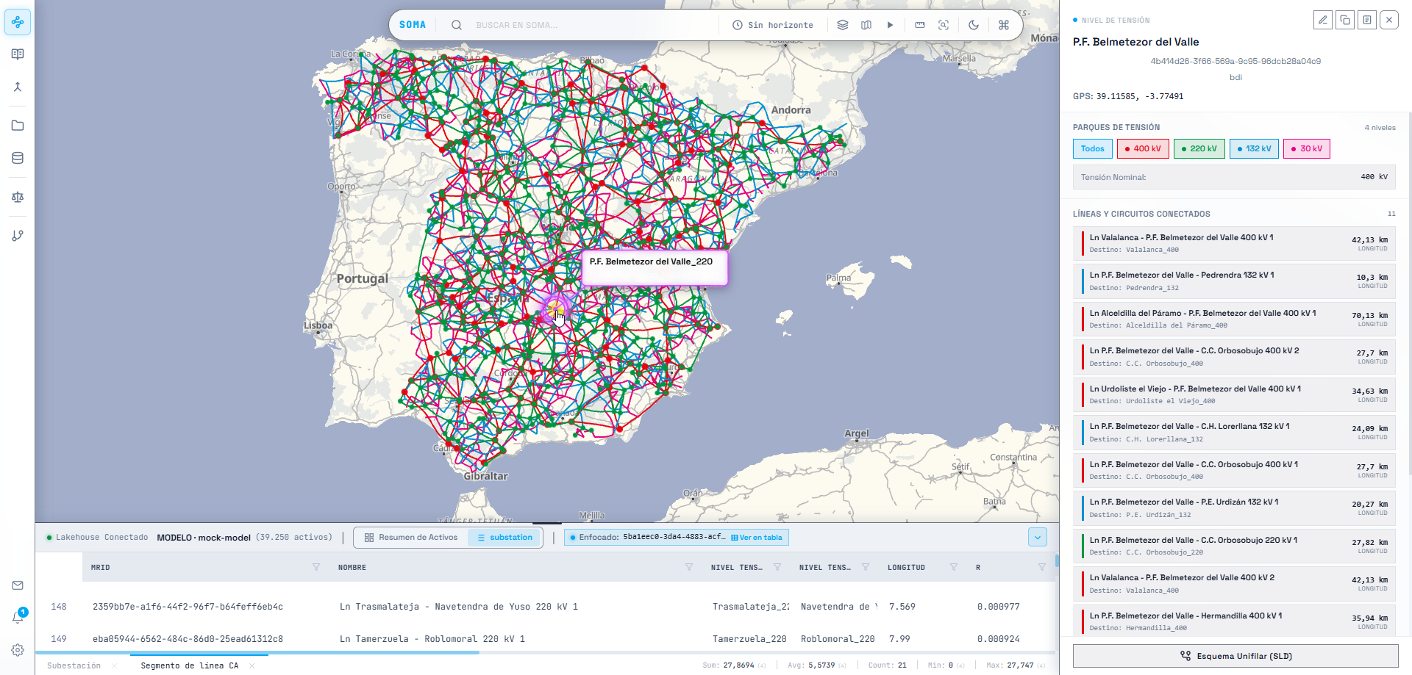
Task: Open the balance scales icon in sidebar
Action: pyautogui.click(x=18, y=197)
